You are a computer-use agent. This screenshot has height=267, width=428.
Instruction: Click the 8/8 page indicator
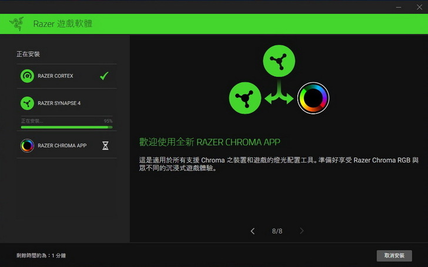277,231
